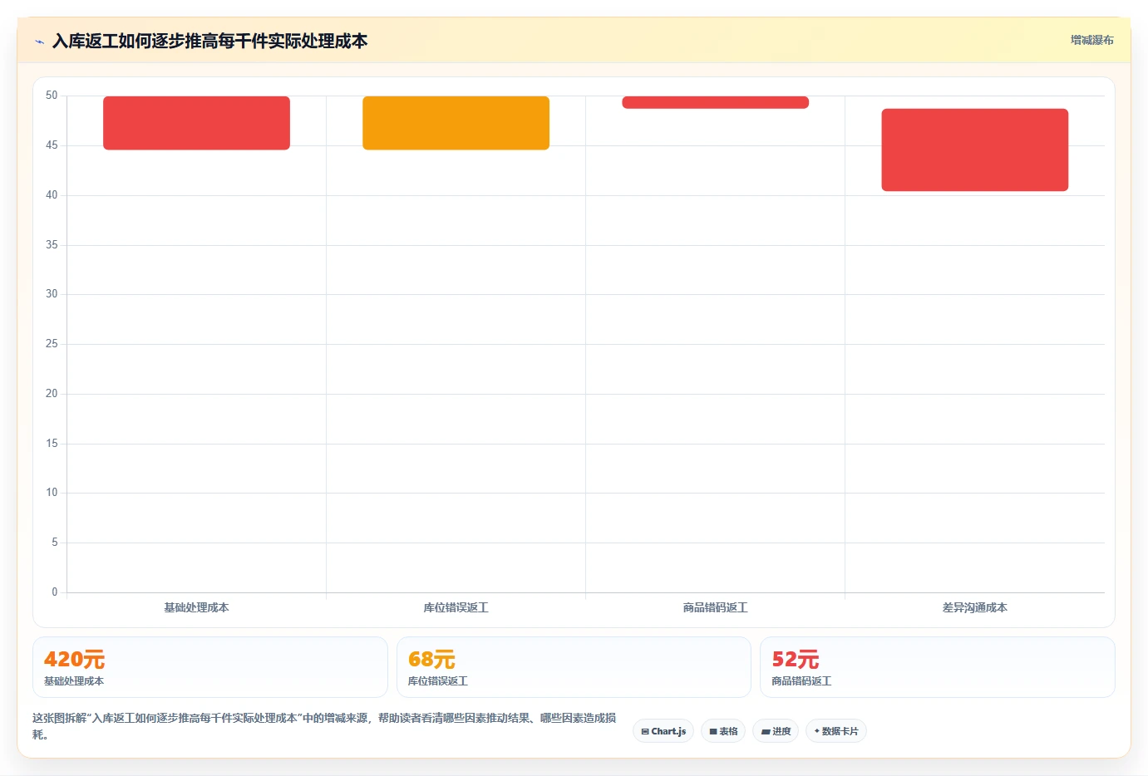Click the chart title 入库返工如何逐步推高每千件实际处理成本
Image resolution: width=1148 pixels, height=776 pixels.
[x=209, y=42]
